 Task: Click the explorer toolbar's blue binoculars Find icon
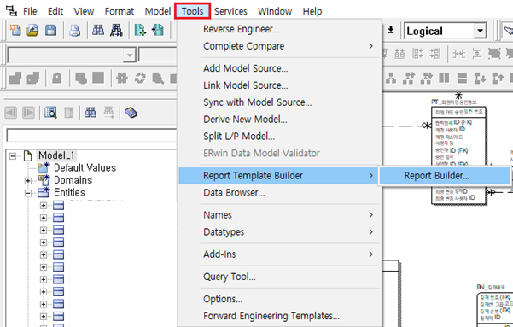point(90,113)
